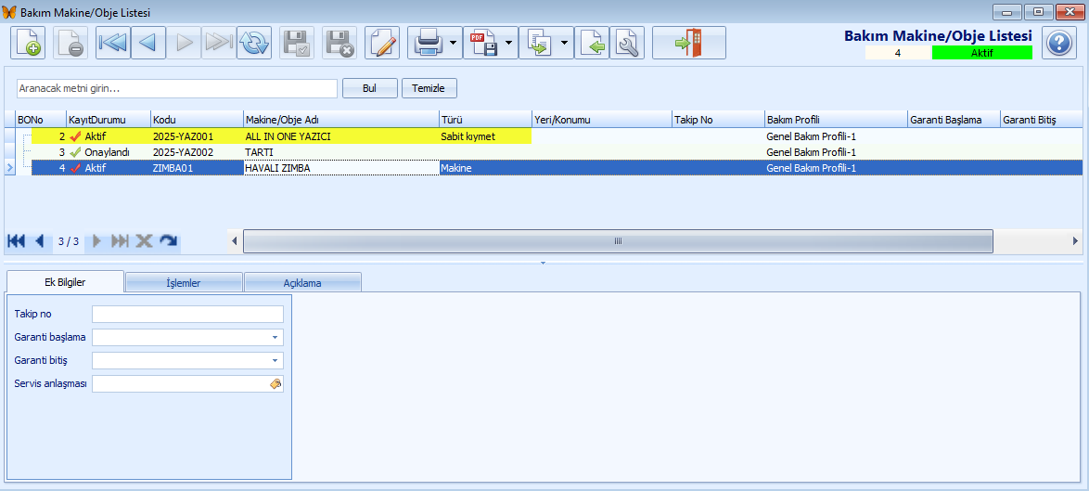This screenshot has width=1089, height=491.
Task: Save changes with the floppy check icon
Action: click(x=297, y=43)
